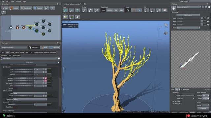The image size is (211, 118).
Task: Click third Edit group toolbar icon
Action: click(159, 10)
